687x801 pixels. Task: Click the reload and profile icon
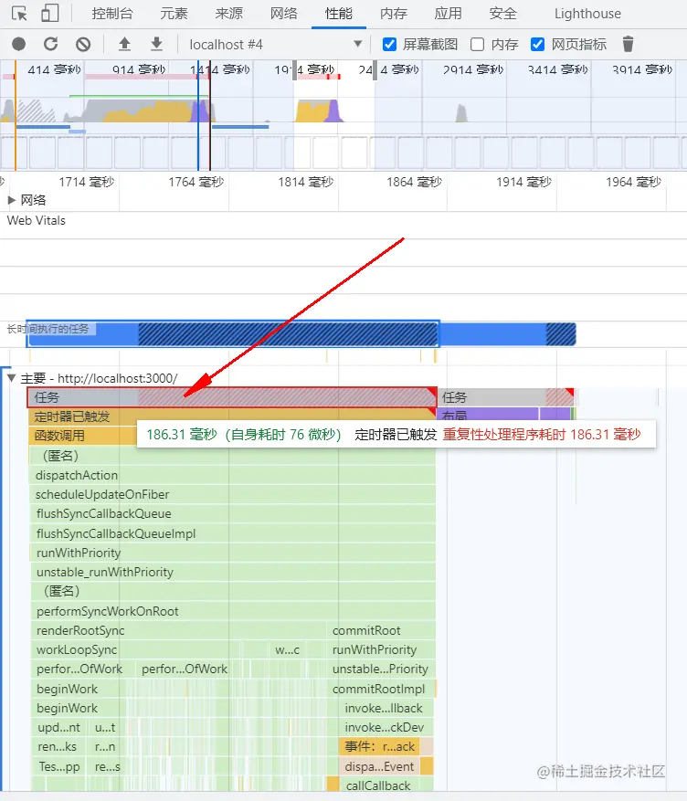(x=50, y=45)
